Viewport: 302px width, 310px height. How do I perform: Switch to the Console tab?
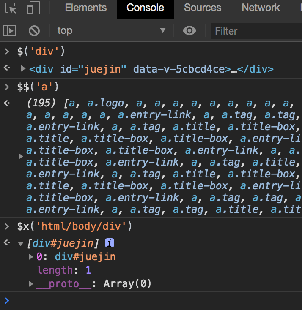point(146,9)
